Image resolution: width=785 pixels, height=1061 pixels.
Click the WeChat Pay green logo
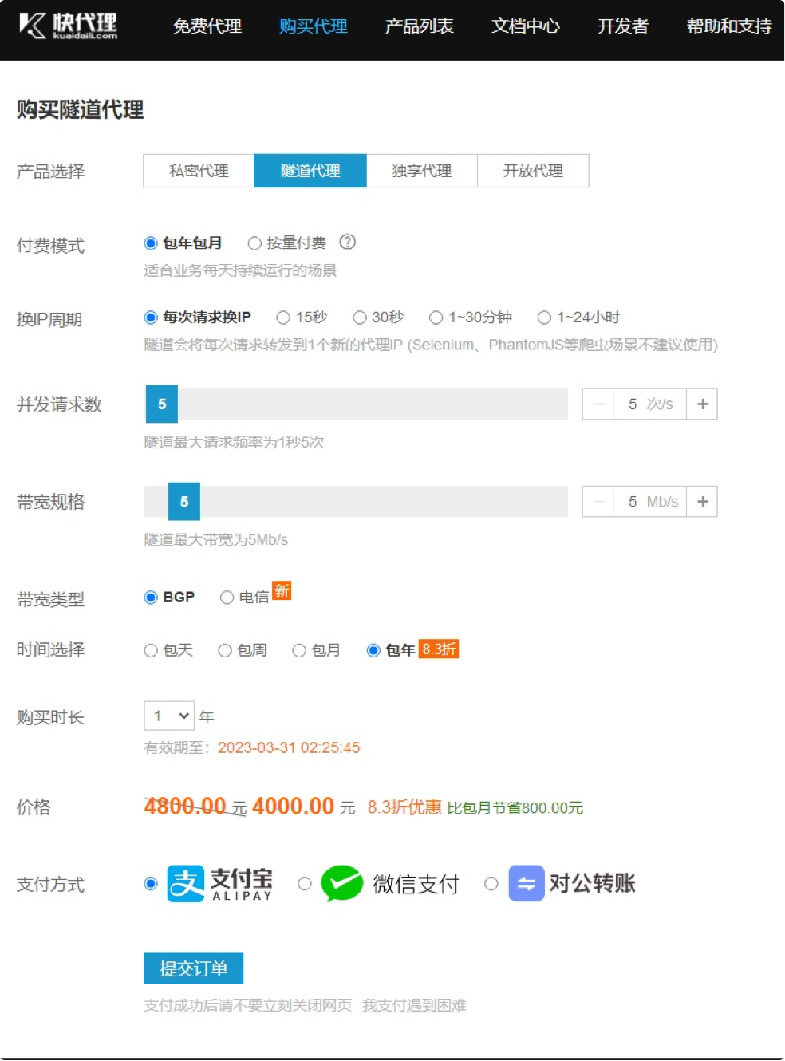coord(342,884)
